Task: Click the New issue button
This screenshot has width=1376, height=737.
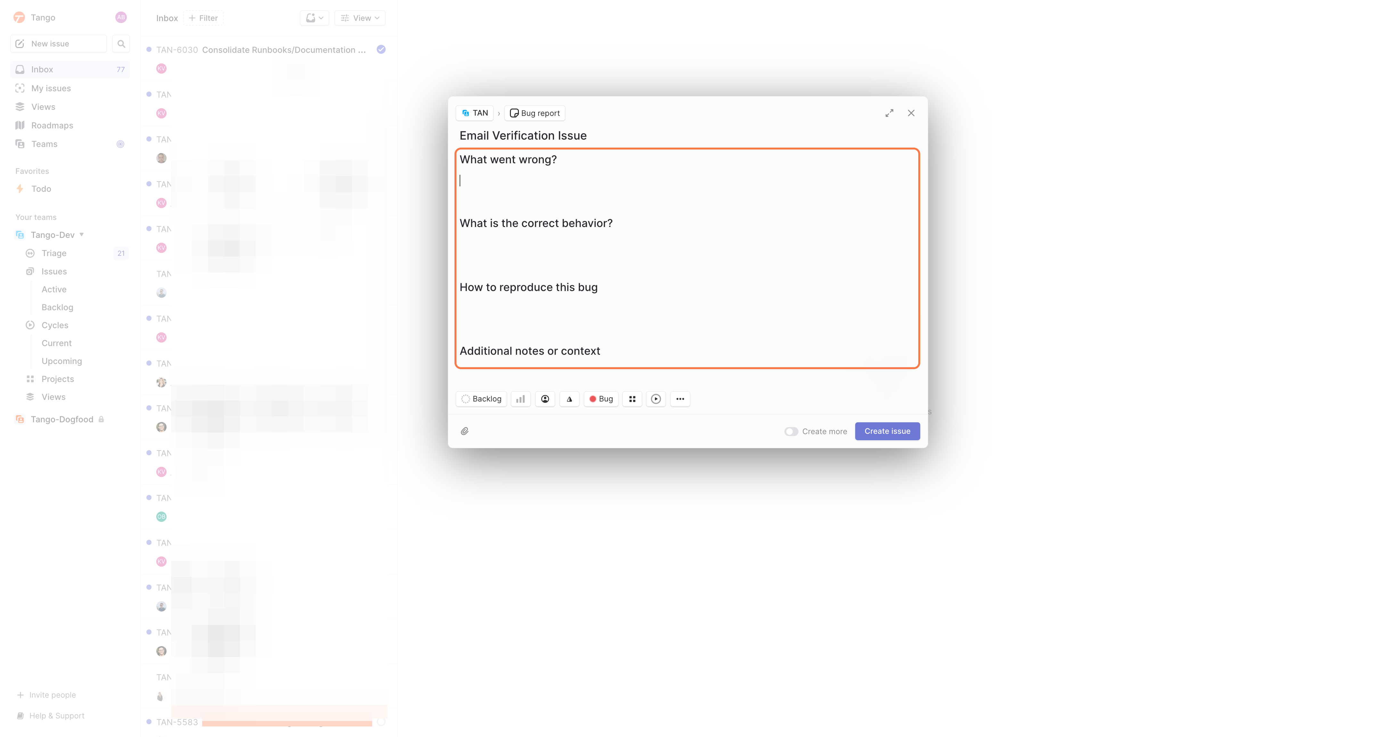Action: [x=59, y=44]
